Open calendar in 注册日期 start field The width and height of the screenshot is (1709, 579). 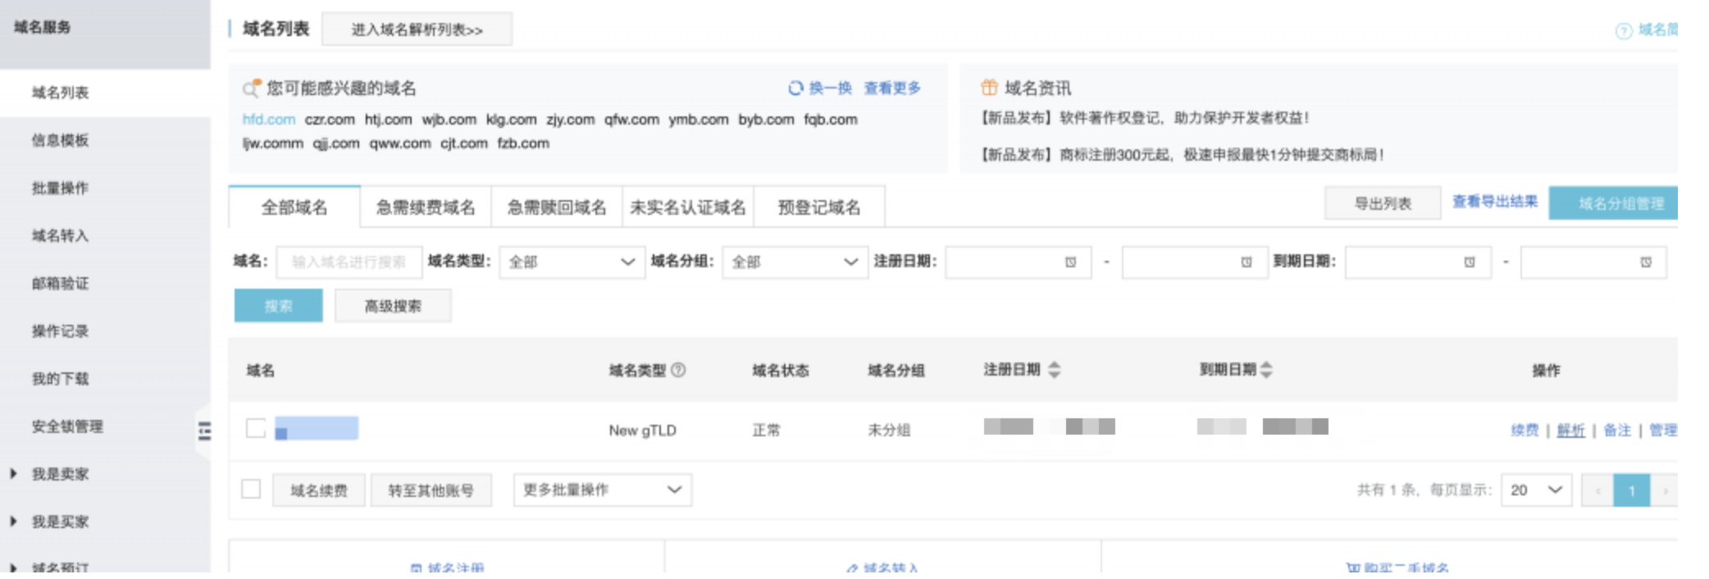[x=1070, y=262]
